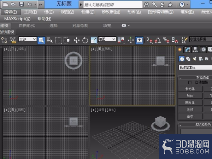Activate the Select and Scale tool
212x159 pixels.
pyautogui.click(x=94, y=40)
